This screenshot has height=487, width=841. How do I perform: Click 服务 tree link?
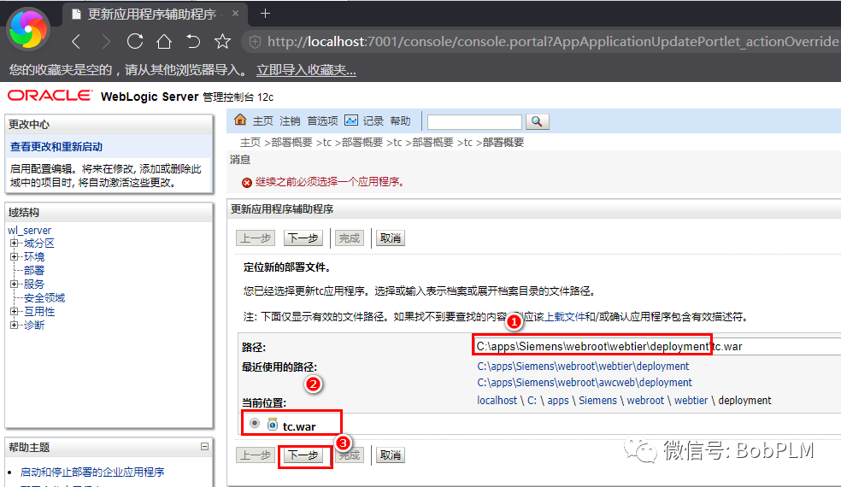(x=34, y=284)
